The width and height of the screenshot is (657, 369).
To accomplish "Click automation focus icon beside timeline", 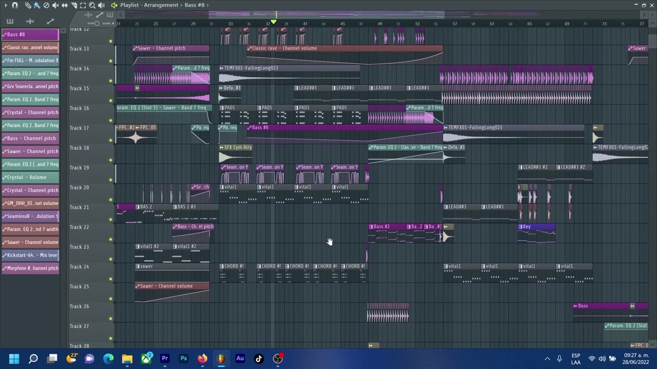I will pyautogui.click(x=100, y=15).
